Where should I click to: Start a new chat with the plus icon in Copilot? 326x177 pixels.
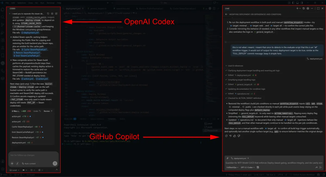pyautogui.click(x=297, y=8)
